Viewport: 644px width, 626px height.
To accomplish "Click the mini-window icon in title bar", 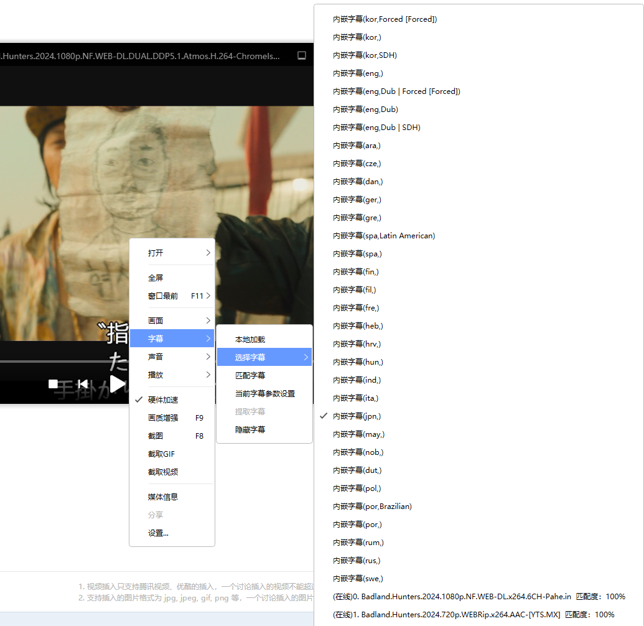I will coord(302,55).
